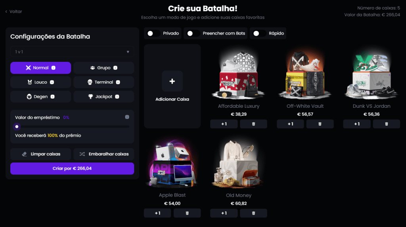Remove the Off-White Vault box via trash icon
406x227 pixels.
pyautogui.click(x=320, y=124)
